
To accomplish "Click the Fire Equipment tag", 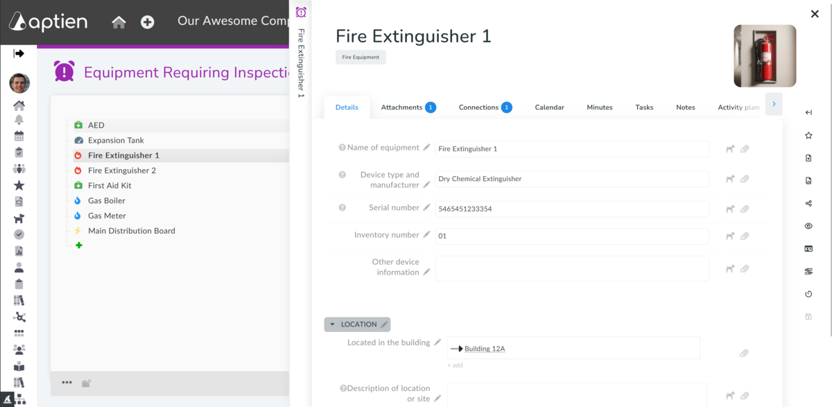I will pos(361,57).
